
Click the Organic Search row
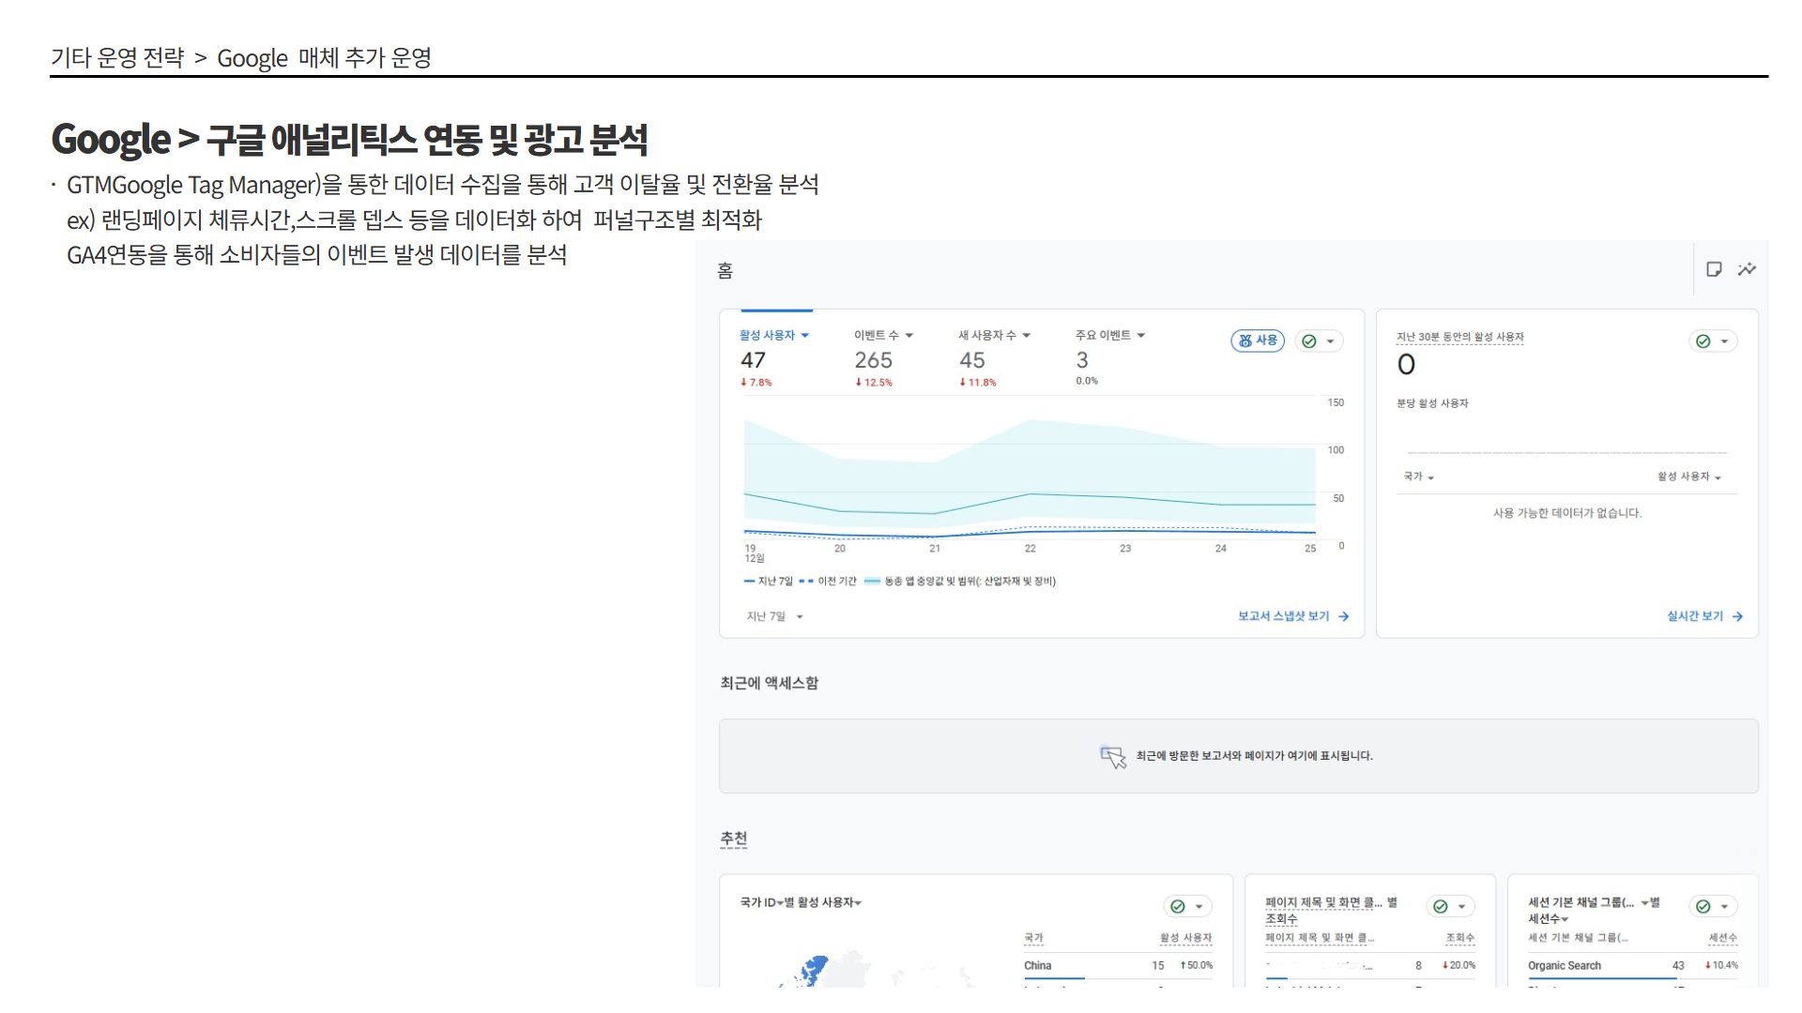pyautogui.click(x=1565, y=965)
